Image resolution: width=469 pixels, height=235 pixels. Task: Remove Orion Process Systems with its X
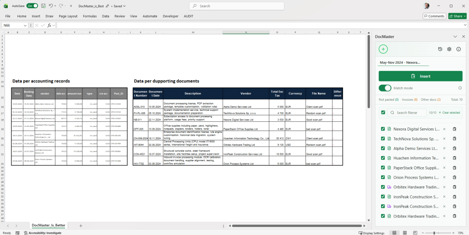pos(444,177)
